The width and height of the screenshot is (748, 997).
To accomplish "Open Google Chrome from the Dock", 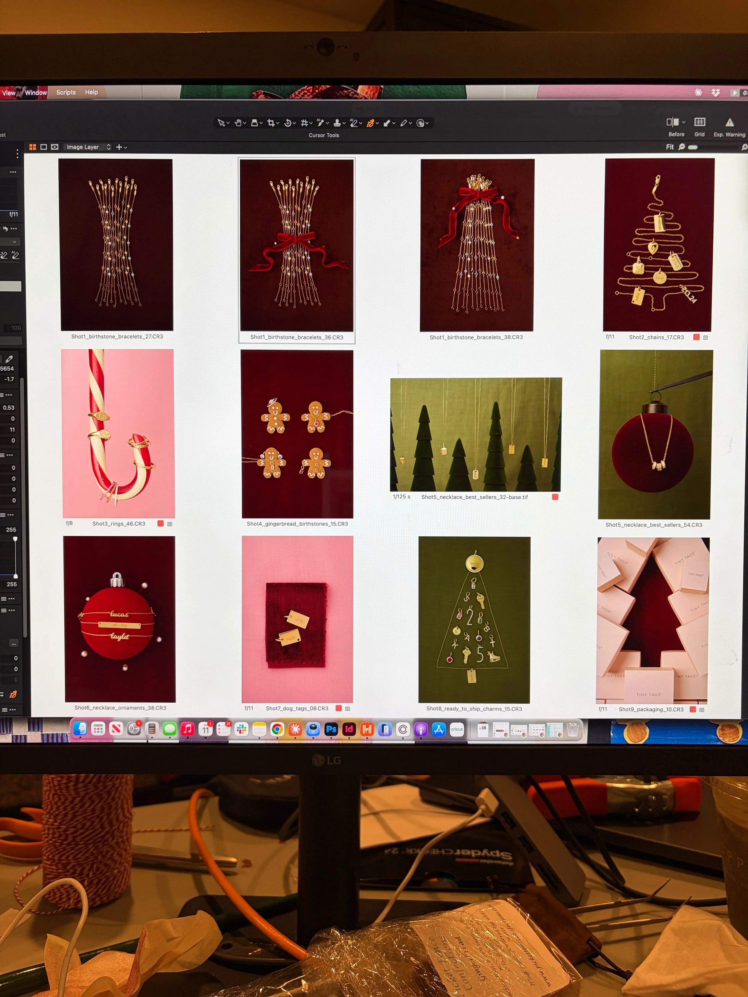I will pyautogui.click(x=277, y=729).
